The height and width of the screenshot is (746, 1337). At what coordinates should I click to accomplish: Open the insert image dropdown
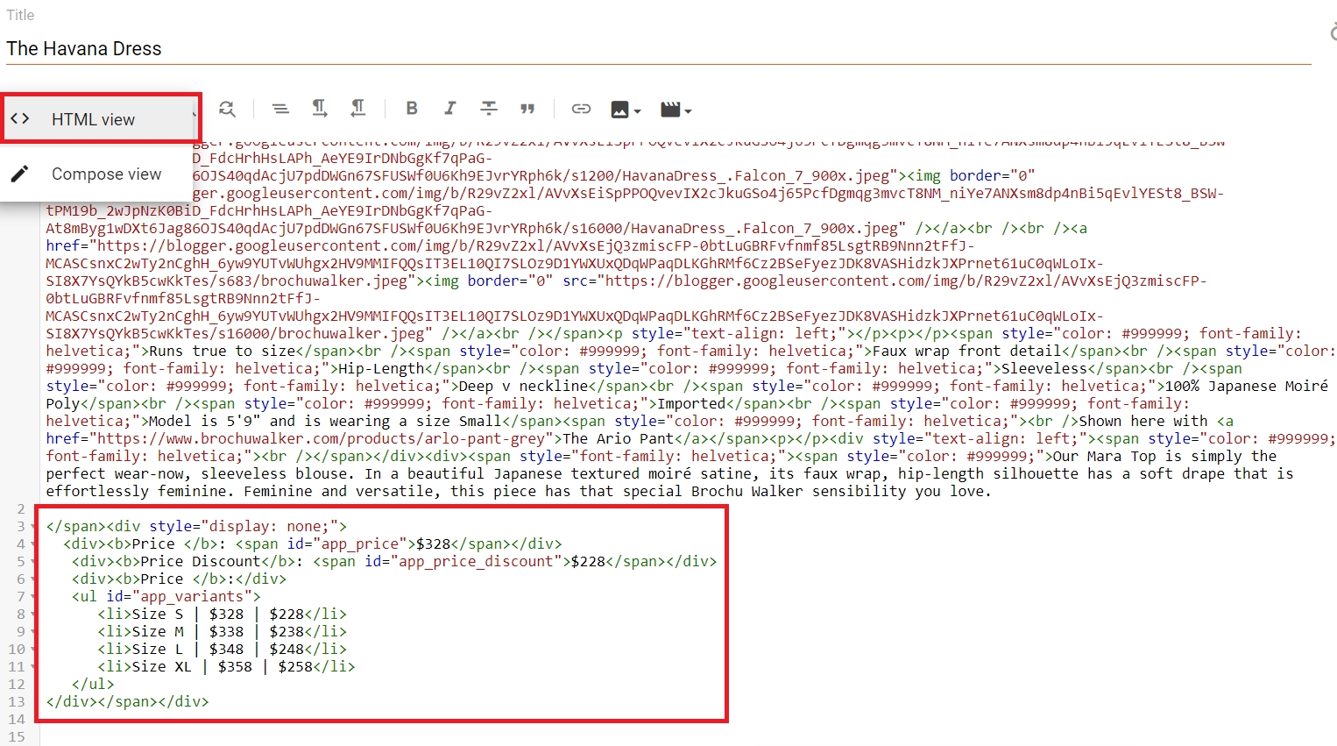[626, 110]
